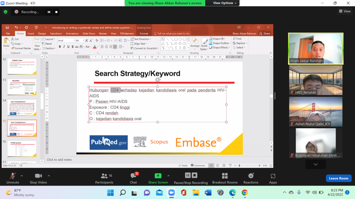
Task: Open Breakout Rooms
Action: coord(225,178)
